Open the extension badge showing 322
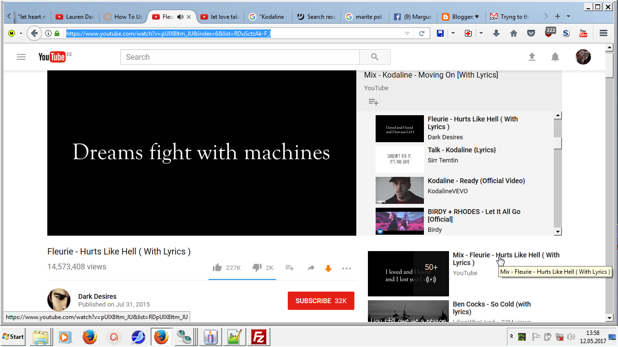Viewport: 618px width, 347px height. (x=549, y=32)
